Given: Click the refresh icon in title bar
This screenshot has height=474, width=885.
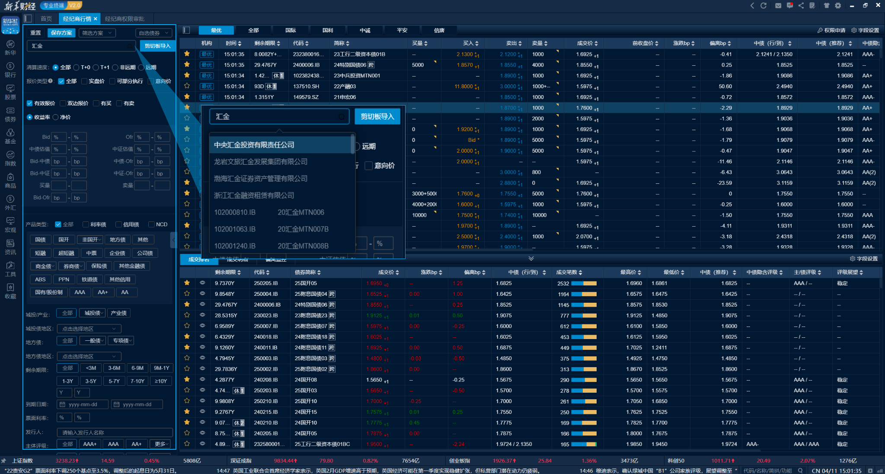Looking at the screenshot, I should 764,6.
